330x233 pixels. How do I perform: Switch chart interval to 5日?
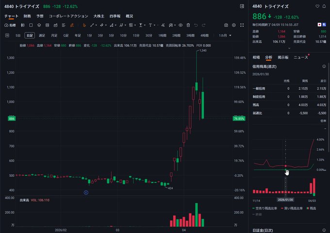18,35
